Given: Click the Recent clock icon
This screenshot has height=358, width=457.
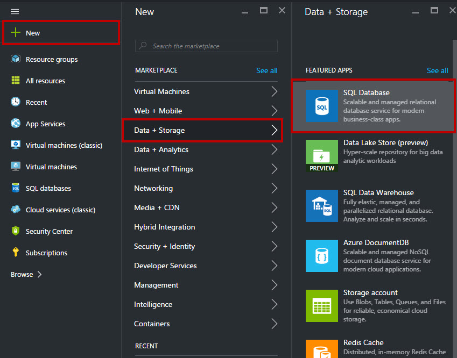Looking at the screenshot, I should (x=16, y=102).
